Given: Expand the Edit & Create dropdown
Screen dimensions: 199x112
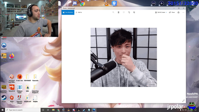Looking at the screenshot, I should [x=161, y=12].
